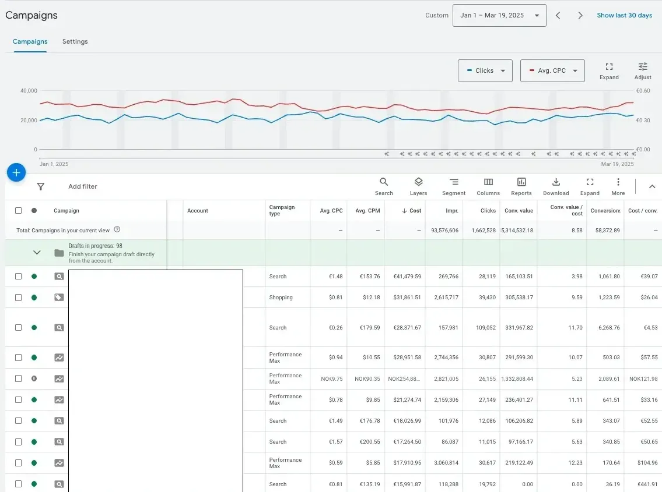The image size is (662, 492).
Task: Click the status dot in the €28,371.67 row
Action: coord(34,328)
